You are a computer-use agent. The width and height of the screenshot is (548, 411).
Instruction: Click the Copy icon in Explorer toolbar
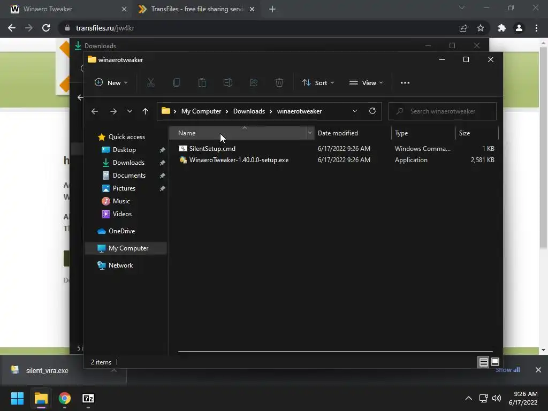(x=177, y=82)
